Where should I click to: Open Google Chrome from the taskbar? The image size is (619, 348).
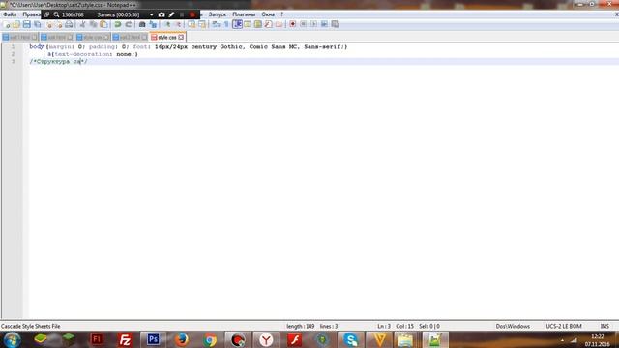click(x=210, y=339)
